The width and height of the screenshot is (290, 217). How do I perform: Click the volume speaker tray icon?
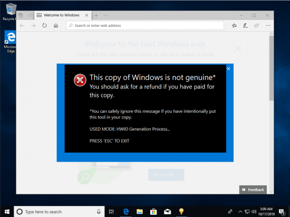[x=254, y=212]
